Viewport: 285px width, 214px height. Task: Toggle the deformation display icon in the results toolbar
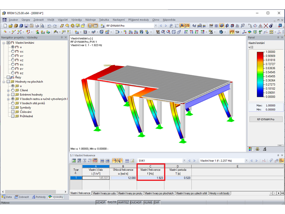click(232, 32)
